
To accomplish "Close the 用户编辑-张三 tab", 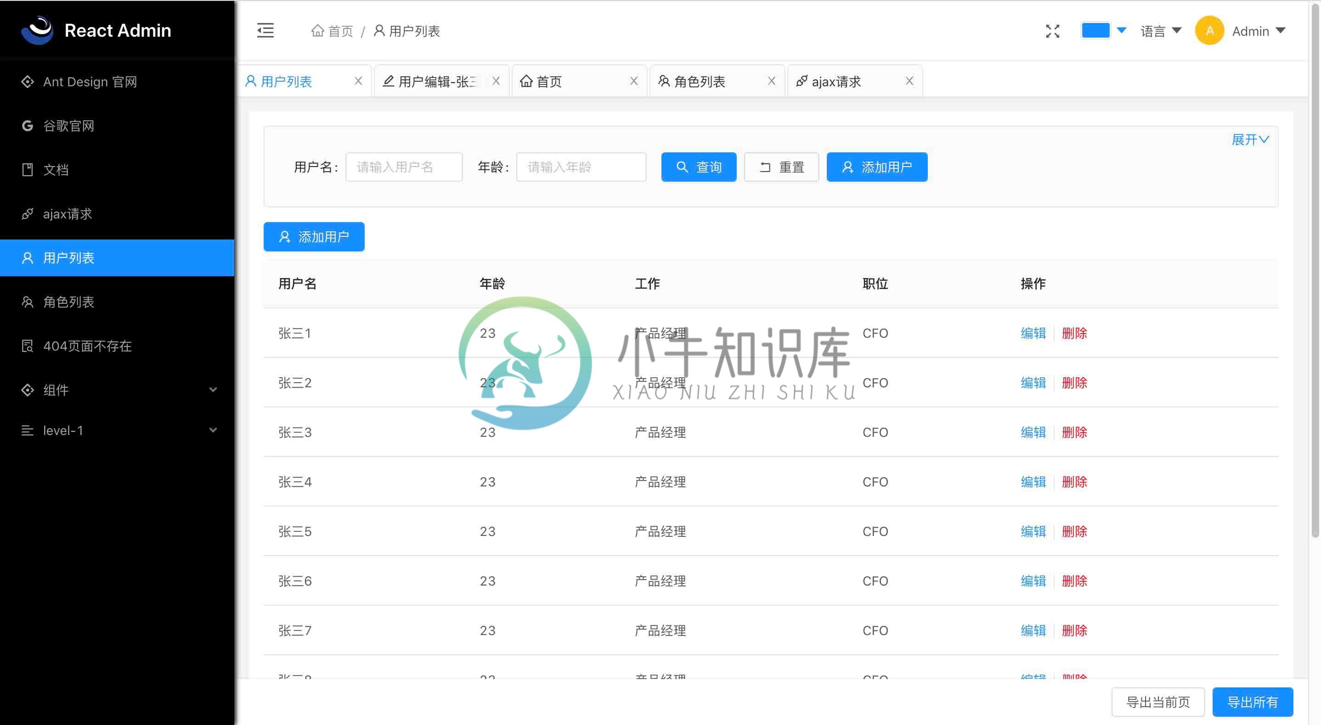I will tap(496, 81).
